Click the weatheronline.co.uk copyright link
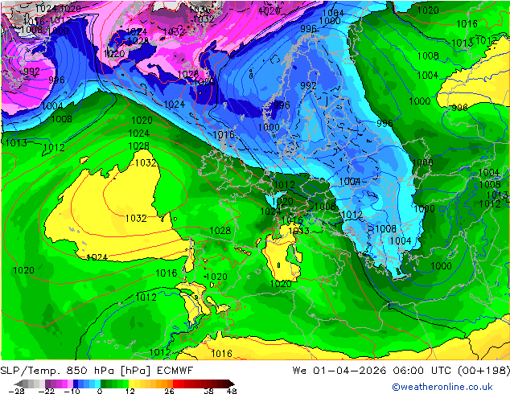 coord(442,387)
